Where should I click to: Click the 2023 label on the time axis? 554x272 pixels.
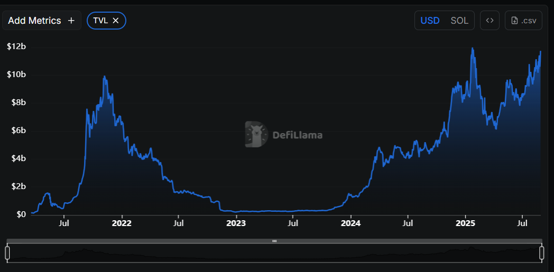(x=236, y=223)
